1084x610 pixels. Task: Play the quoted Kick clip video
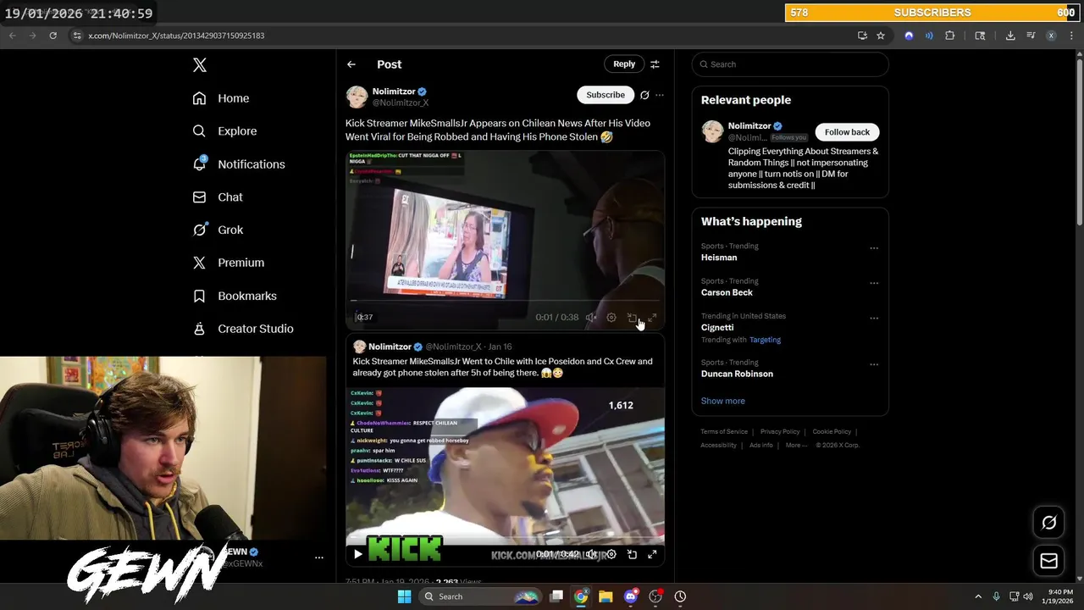click(357, 554)
